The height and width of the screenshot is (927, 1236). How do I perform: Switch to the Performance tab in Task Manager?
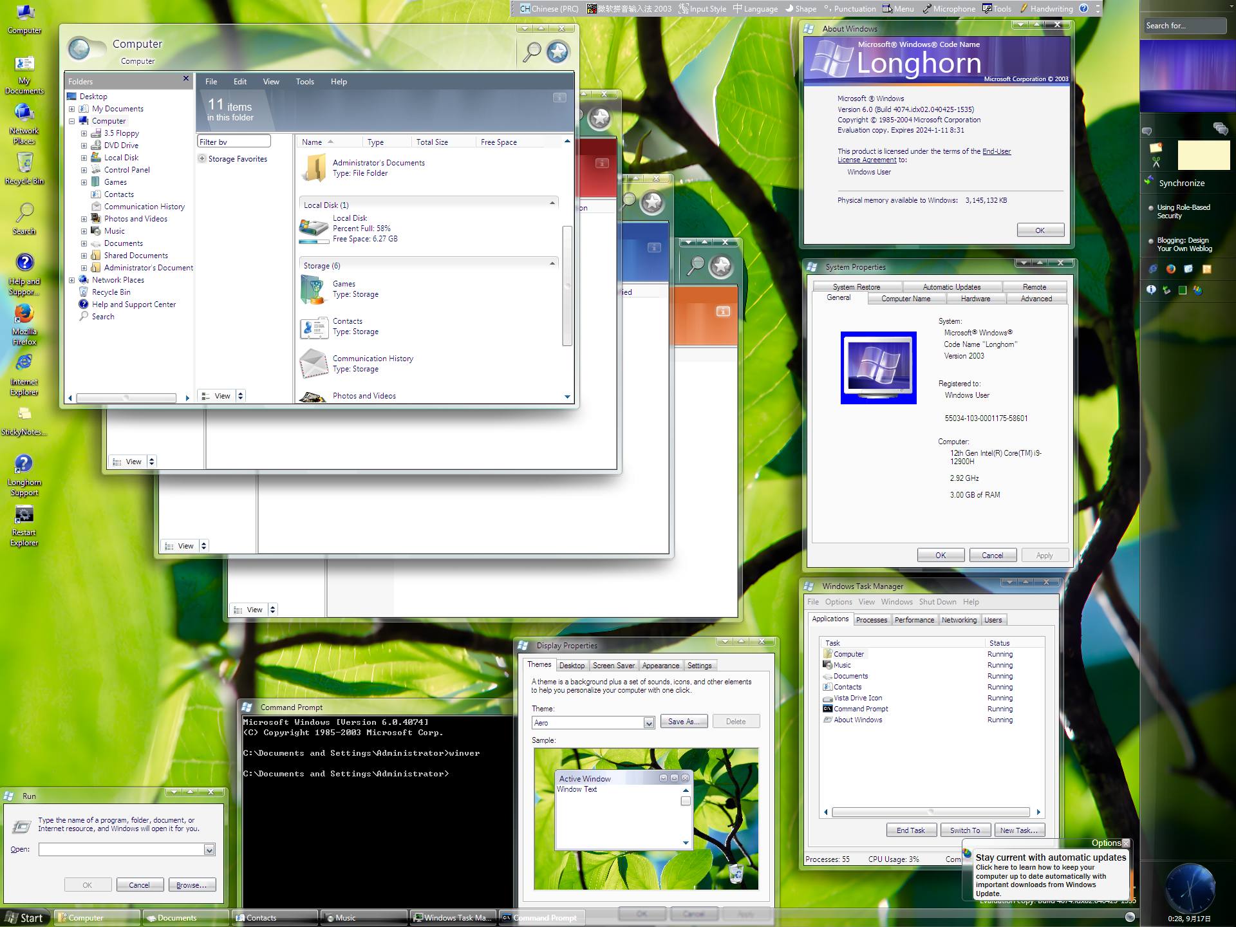click(914, 620)
